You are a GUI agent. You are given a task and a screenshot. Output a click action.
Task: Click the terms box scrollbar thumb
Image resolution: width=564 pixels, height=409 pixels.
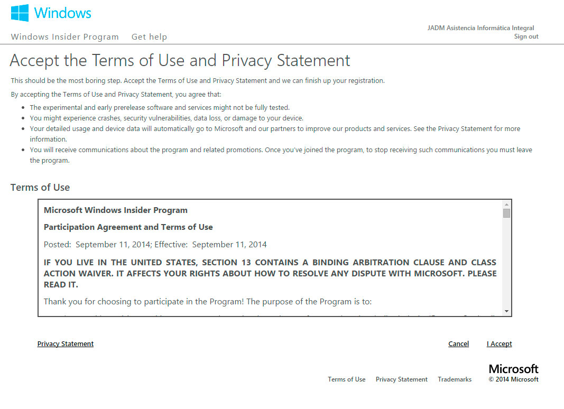[506, 213]
